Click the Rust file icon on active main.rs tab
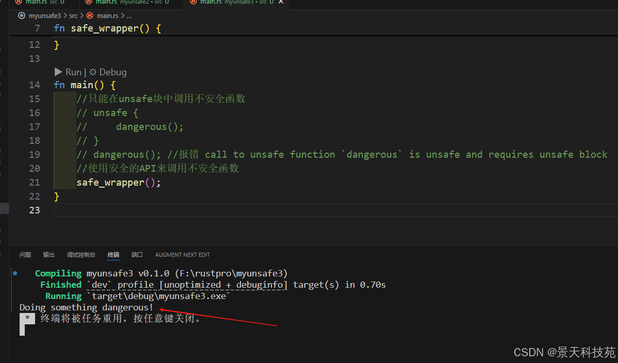Viewport: 618px width, 363px height. [x=193, y=2]
